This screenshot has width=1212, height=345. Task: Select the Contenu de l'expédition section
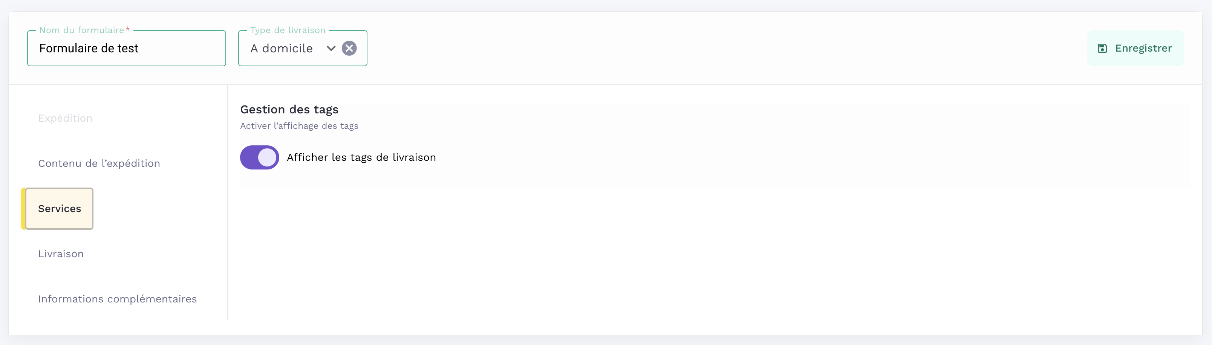(99, 163)
